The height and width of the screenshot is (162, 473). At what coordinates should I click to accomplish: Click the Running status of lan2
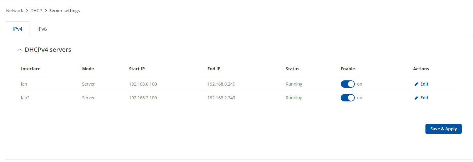(294, 98)
